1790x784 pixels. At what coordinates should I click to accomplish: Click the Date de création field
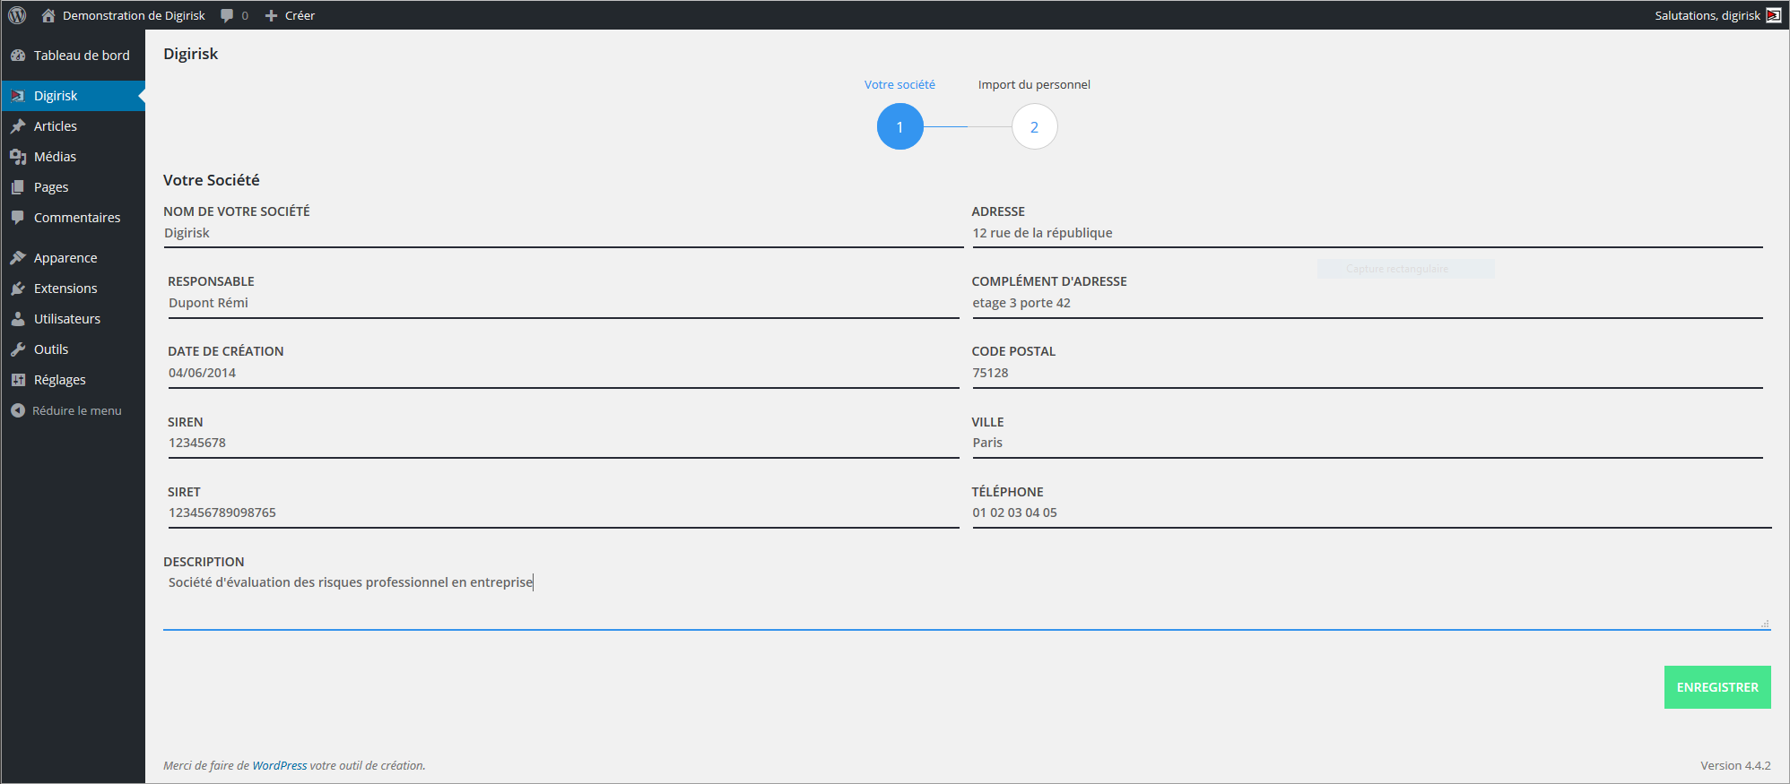(563, 373)
